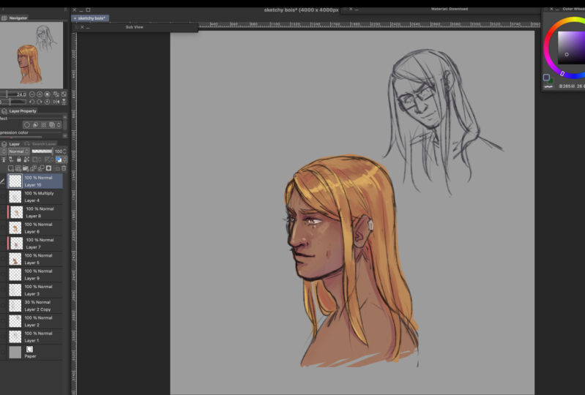585x395 pixels.
Task: Create a layer mask
Action: click(x=48, y=168)
